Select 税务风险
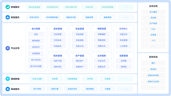171x96 pixels. pyautogui.click(x=58, y=67)
